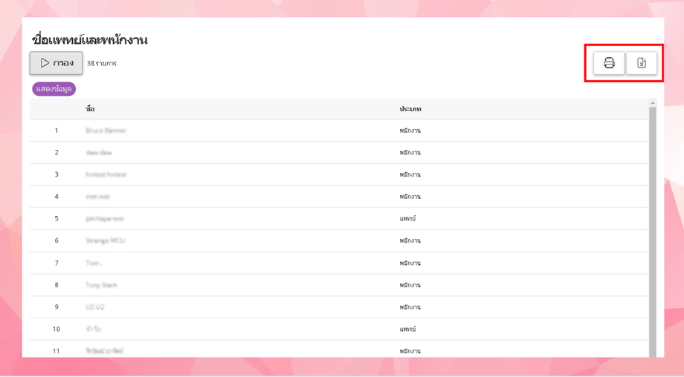The image size is (684, 377).
Task: Click the table's vertical scrollbar
Action: click(x=654, y=223)
